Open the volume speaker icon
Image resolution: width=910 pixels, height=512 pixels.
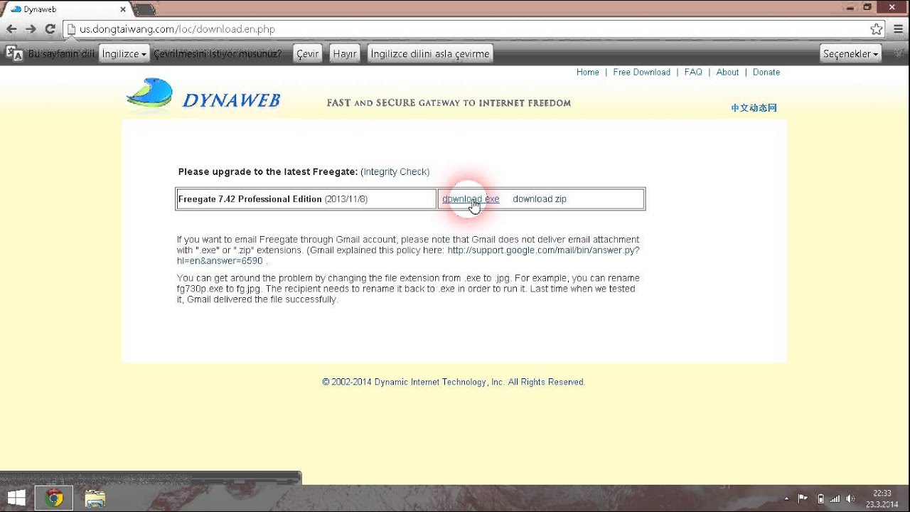[850, 498]
